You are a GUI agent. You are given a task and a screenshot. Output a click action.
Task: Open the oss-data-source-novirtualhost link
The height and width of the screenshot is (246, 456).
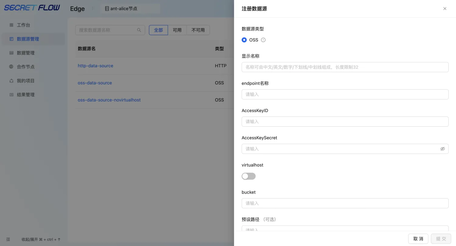pyautogui.click(x=109, y=100)
